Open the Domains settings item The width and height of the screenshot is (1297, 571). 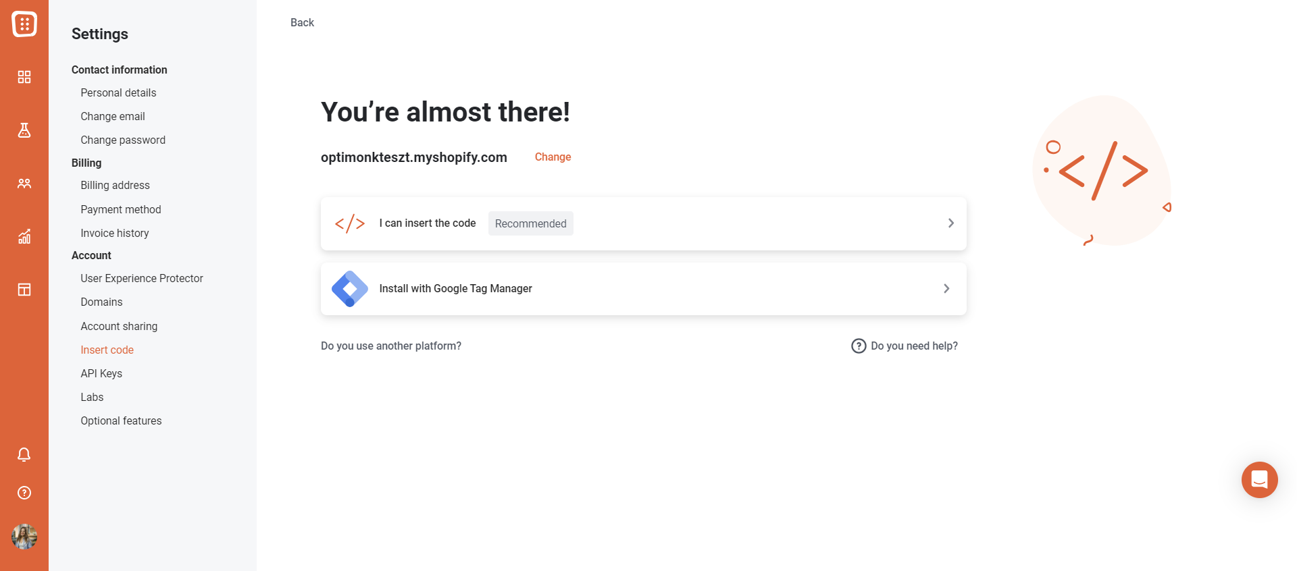(x=101, y=302)
